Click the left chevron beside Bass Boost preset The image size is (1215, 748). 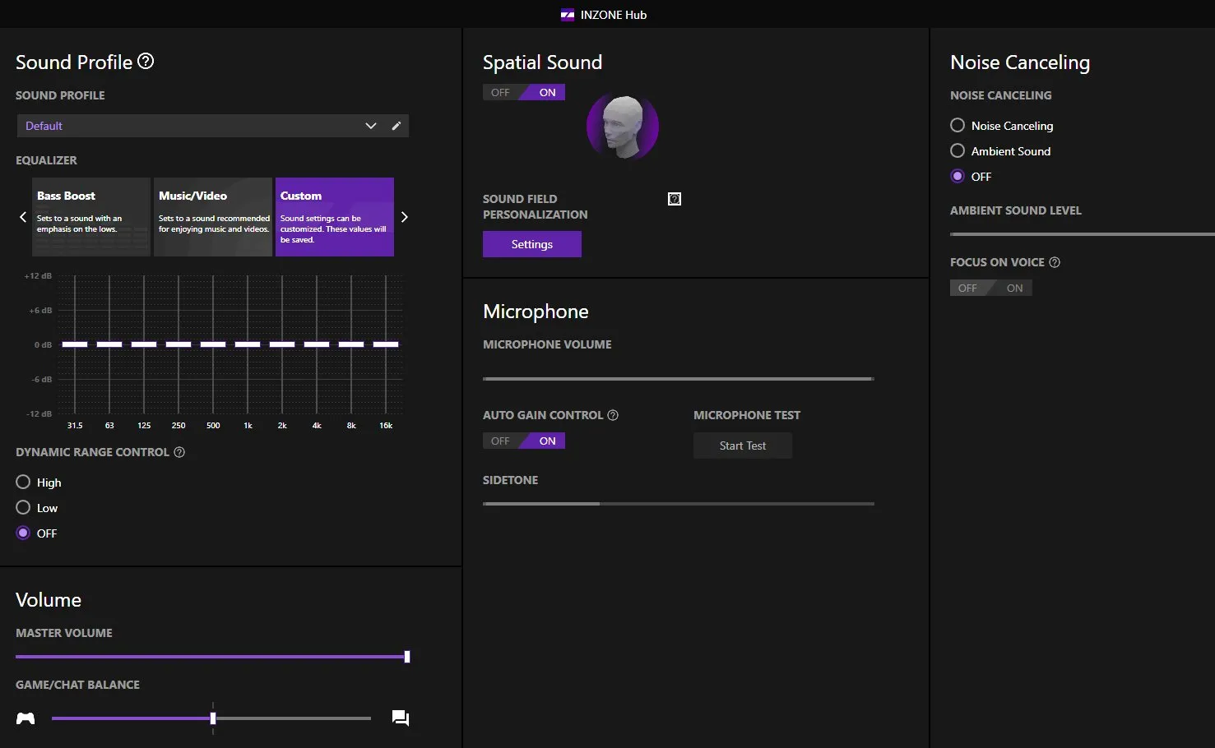[x=22, y=216]
